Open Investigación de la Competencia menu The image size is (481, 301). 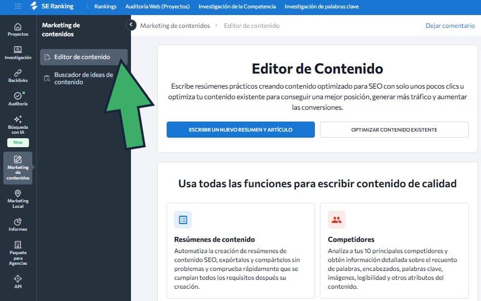237,7
